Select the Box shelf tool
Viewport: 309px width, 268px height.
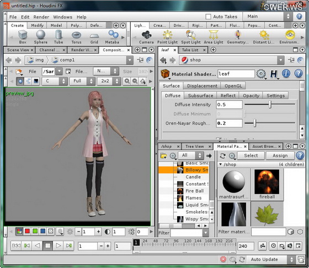[23, 37]
